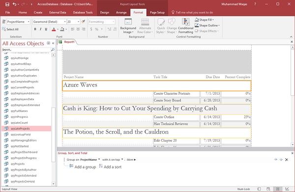Image resolution: width=295 pixels, height=192 pixels.
Task: Open the Page Setup tab
Action: (x=157, y=13)
